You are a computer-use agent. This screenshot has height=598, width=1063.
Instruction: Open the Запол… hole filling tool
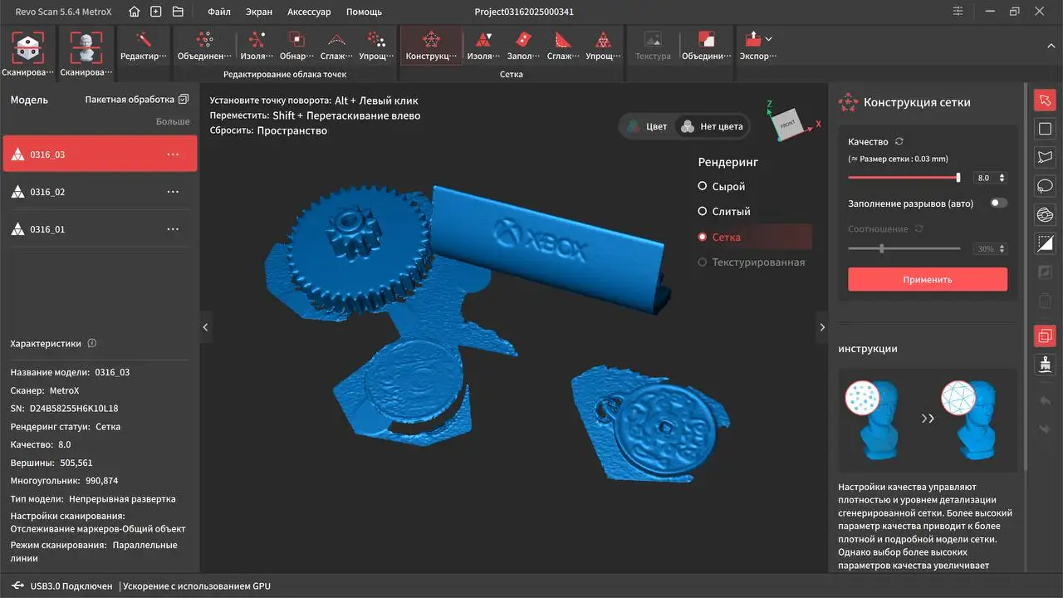click(523, 47)
